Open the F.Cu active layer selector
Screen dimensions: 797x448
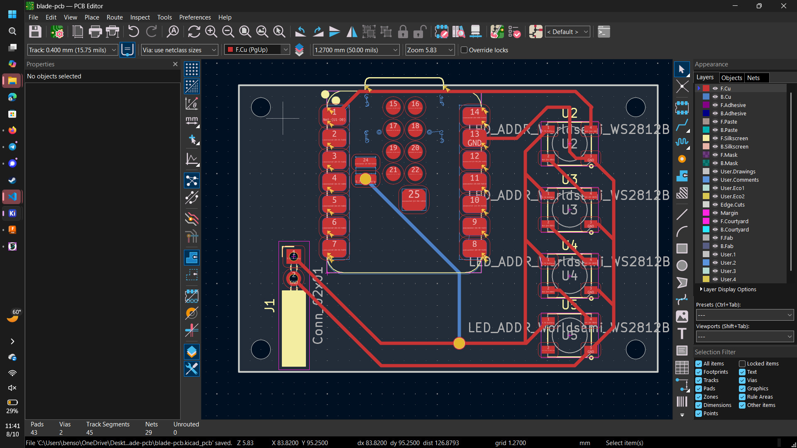coord(257,50)
